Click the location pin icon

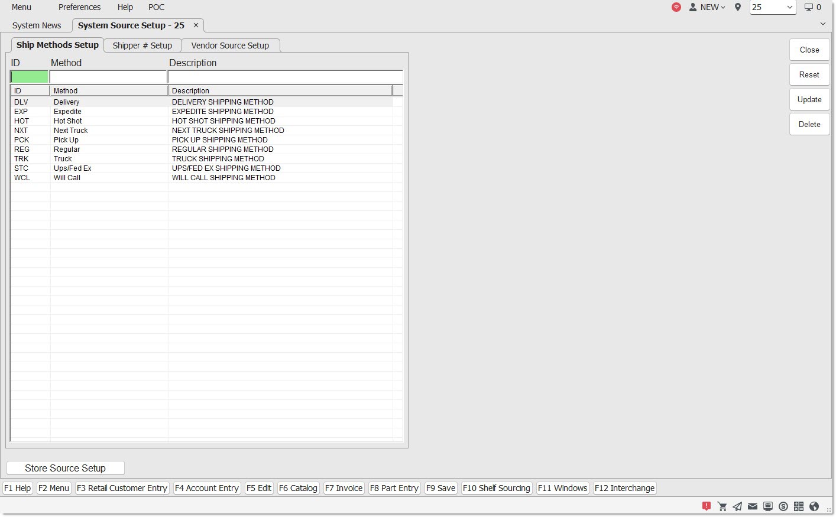(738, 7)
